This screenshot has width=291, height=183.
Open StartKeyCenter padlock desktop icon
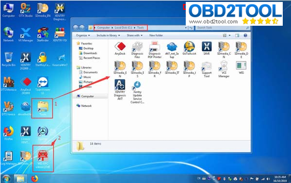pos(43,59)
